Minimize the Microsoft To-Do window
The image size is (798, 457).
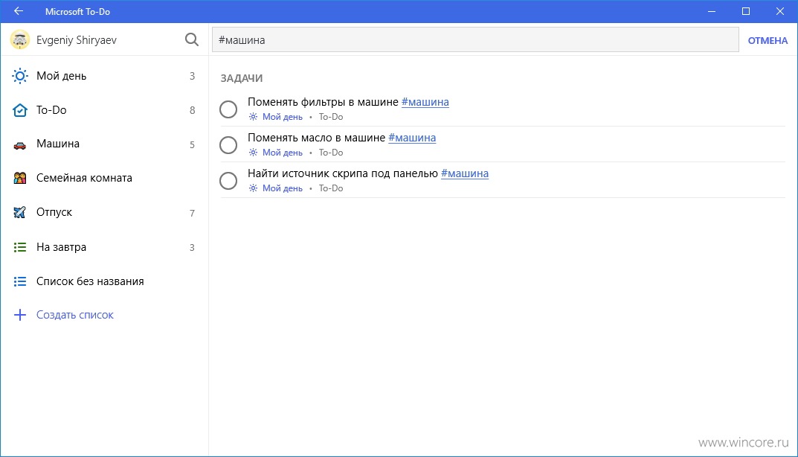tap(712, 11)
